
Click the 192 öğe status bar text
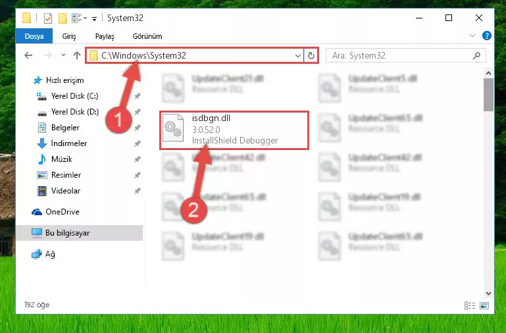(x=37, y=305)
